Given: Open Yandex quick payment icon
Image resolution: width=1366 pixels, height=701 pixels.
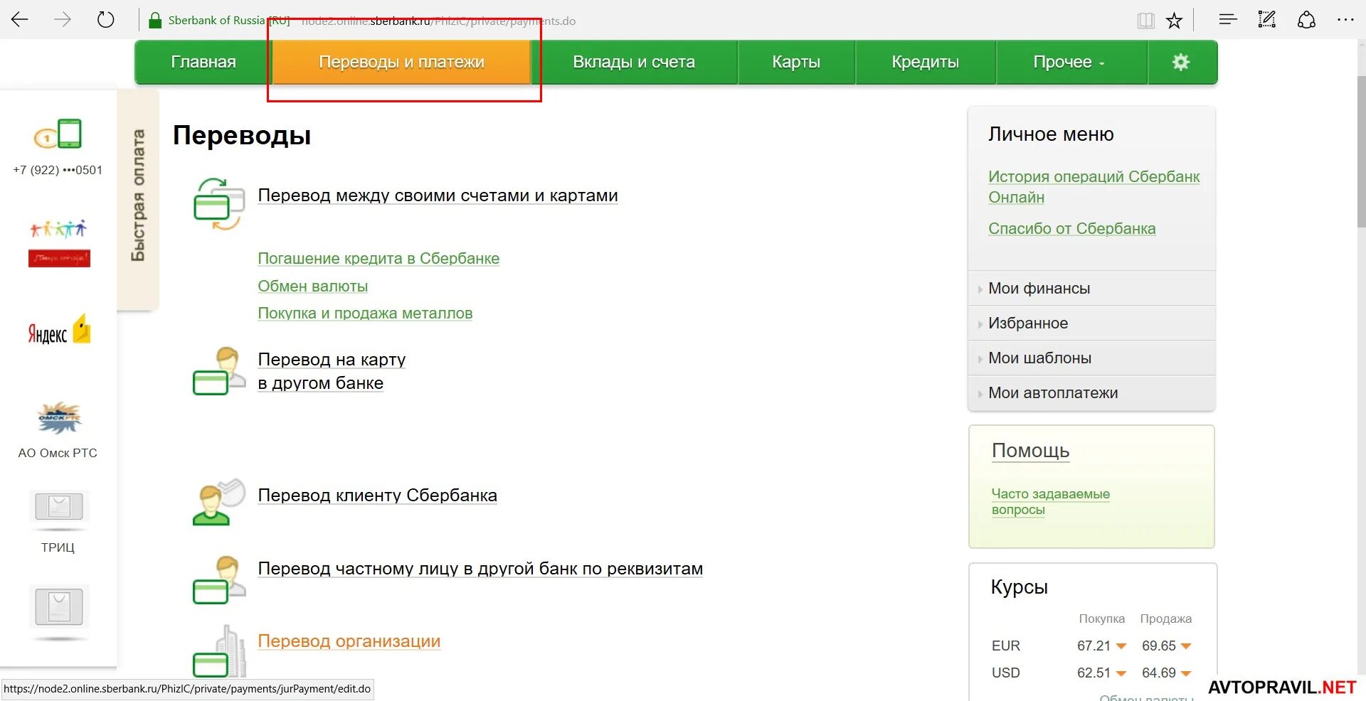Looking at the screenshot, I should click(x=59, y=330).
